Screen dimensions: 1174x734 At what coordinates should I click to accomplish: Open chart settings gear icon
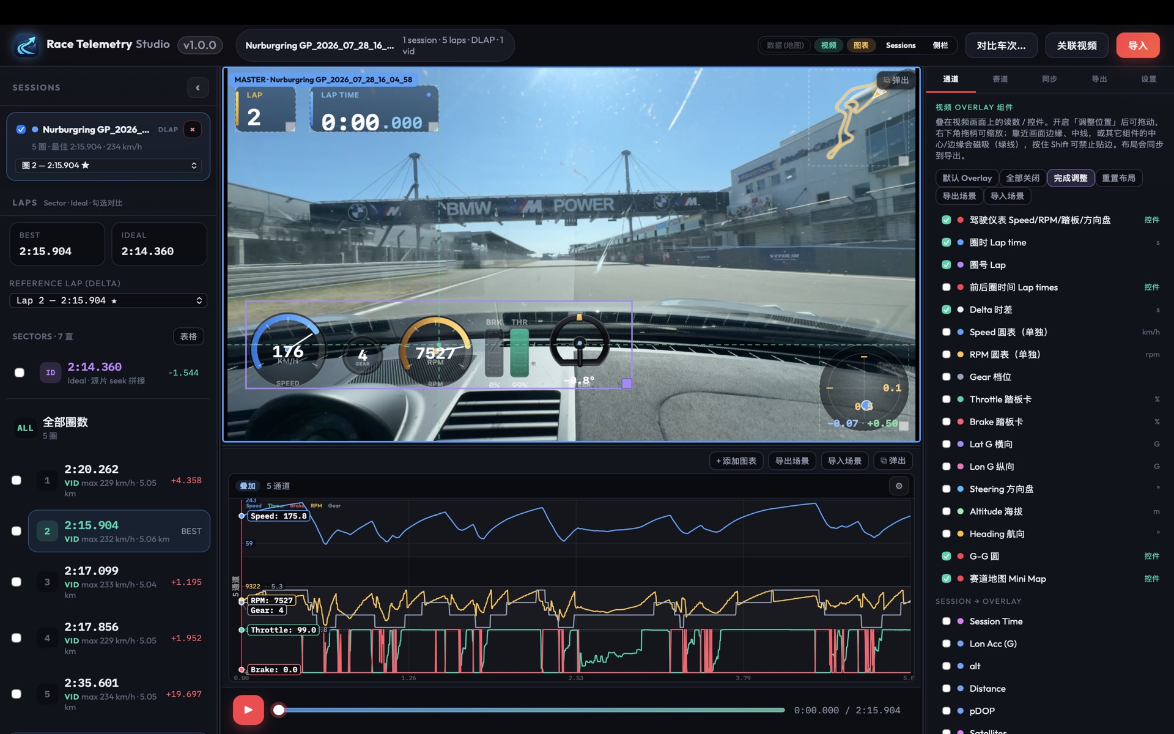click(899, 486)
